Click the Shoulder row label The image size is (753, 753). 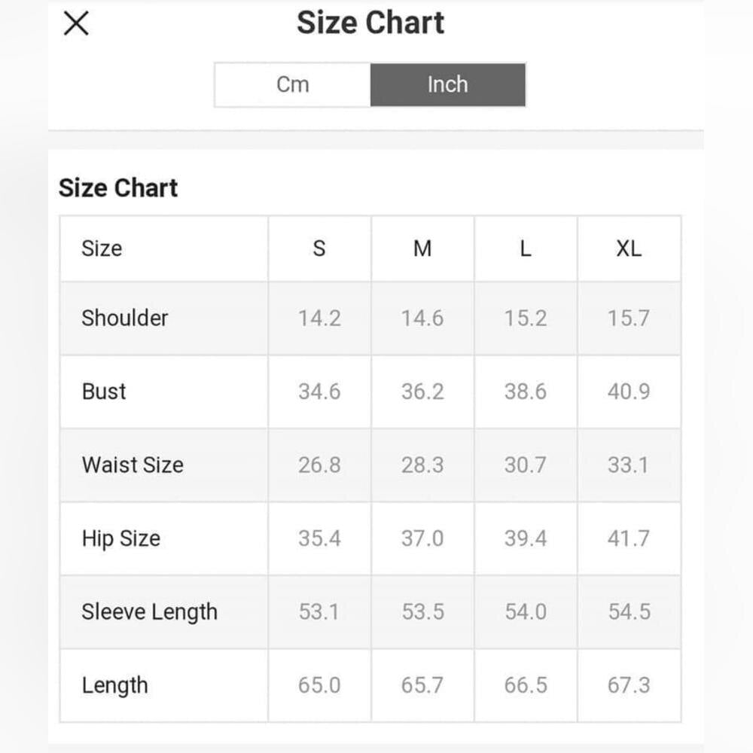tap(125, 318)
